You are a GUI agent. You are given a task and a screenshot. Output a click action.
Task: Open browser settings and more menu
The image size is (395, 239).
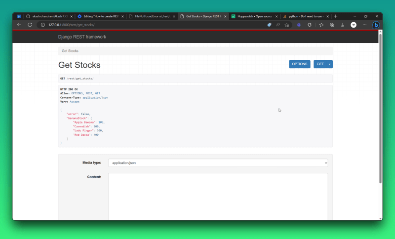(x=364, y=25)
